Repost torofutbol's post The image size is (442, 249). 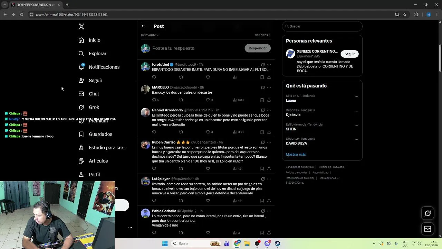[181, 77]
